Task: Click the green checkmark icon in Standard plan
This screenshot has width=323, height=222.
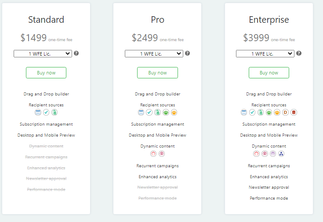Action: coord(46,113)
